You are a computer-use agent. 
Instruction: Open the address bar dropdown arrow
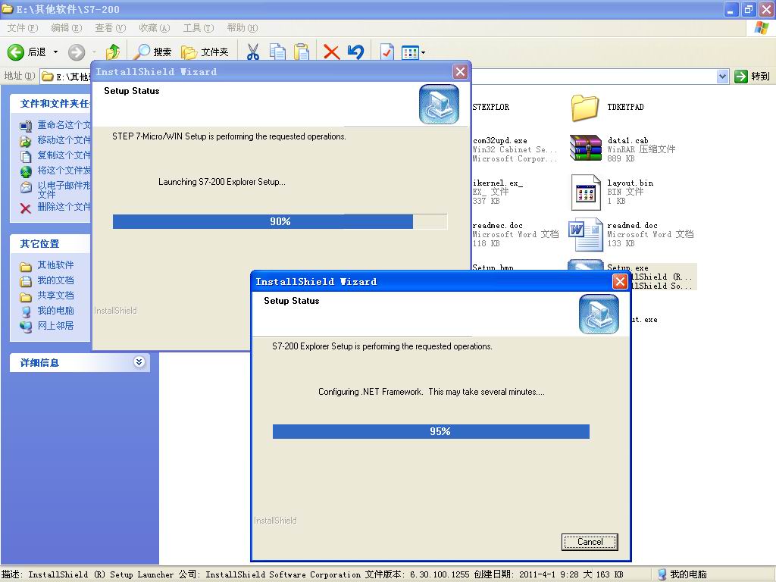[722, 76]
